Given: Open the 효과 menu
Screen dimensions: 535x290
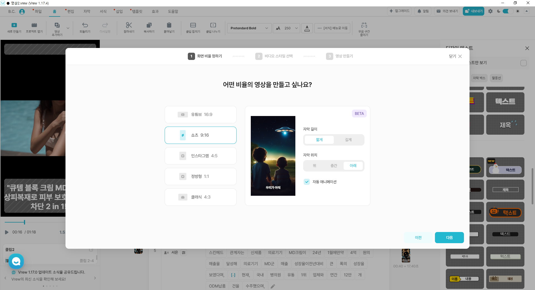Looking at the screenshot, I should [x=155, y=11].
